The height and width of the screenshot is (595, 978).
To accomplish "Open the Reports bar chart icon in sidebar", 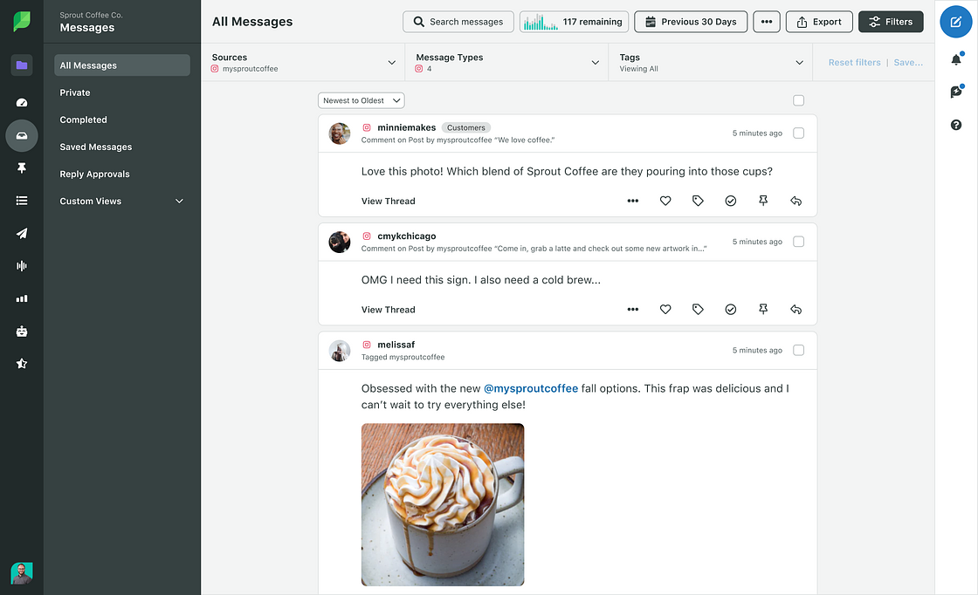I will point(21,298).
